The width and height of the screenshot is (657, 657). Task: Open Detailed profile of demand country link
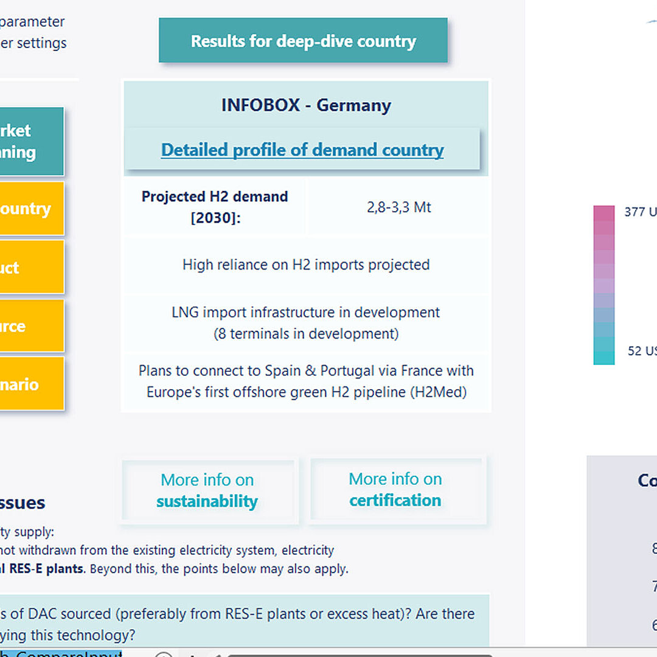[x=302, y=150]
